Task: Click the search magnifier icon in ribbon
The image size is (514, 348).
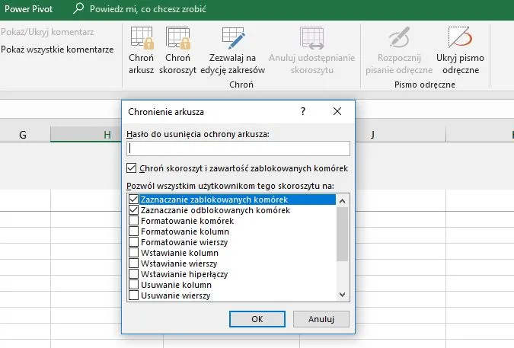Action: 79,10
